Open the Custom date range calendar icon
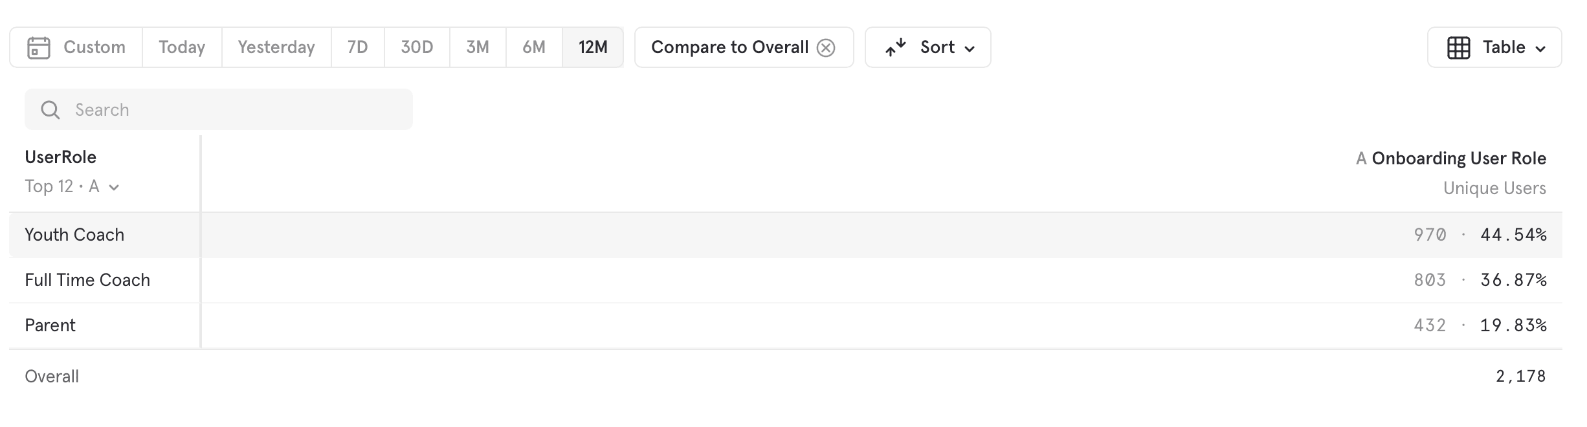 tap(39, 48)
